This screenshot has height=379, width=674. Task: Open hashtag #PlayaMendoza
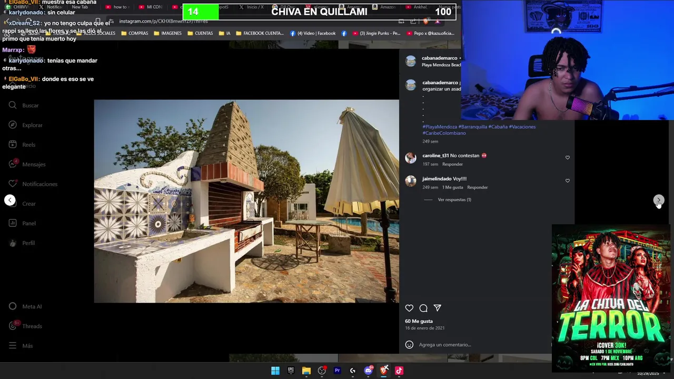440,127
